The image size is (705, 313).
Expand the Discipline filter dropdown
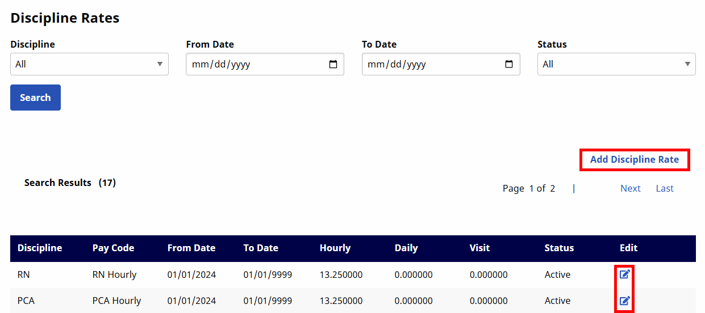click(x=89, y=64)
